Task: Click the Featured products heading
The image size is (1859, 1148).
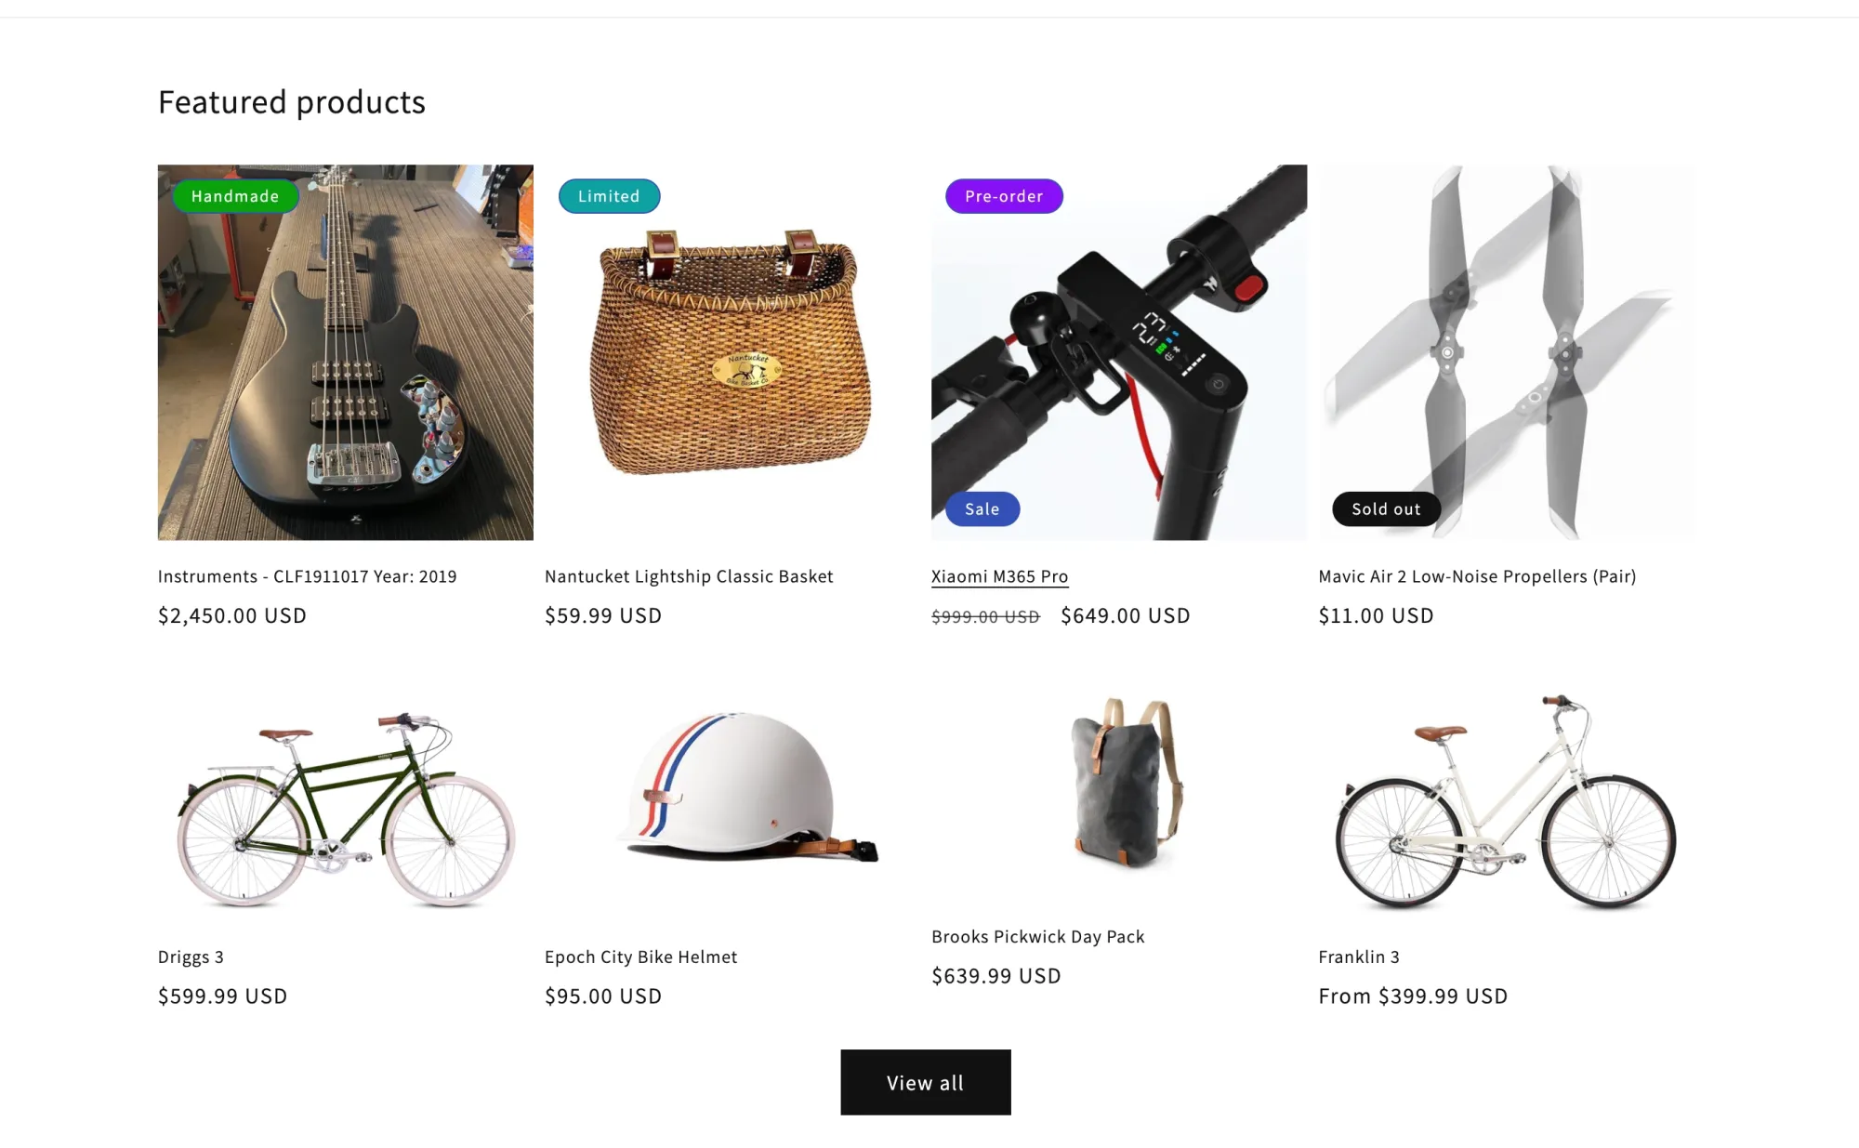Action: click(x=292, y=101)
